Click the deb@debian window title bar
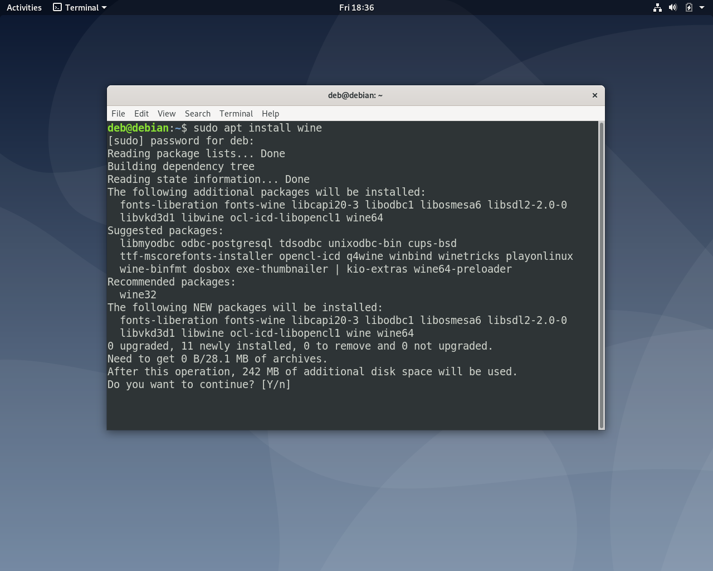This screenshot has width=713, height=571. point(355,95)
